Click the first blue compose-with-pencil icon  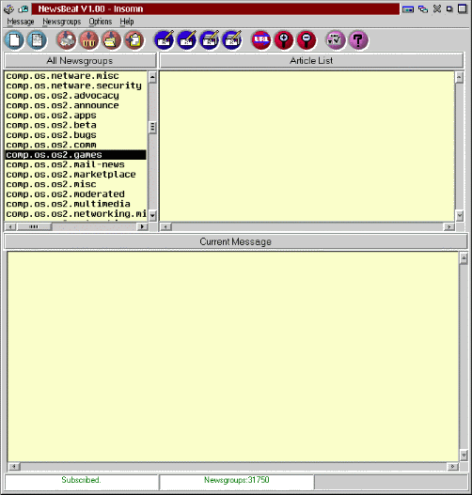point(164,40)
